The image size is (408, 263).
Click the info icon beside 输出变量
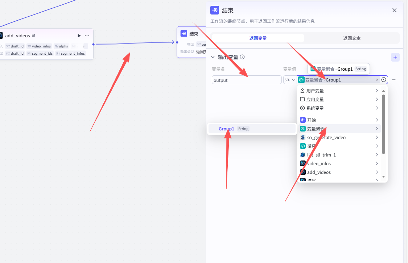242,57
